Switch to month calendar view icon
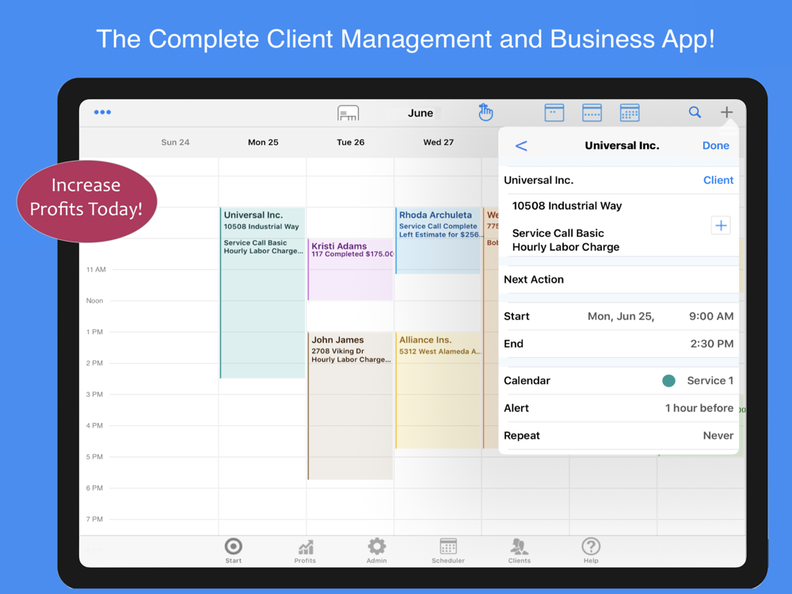Viewport: 792px width, 594px height. 630,112
